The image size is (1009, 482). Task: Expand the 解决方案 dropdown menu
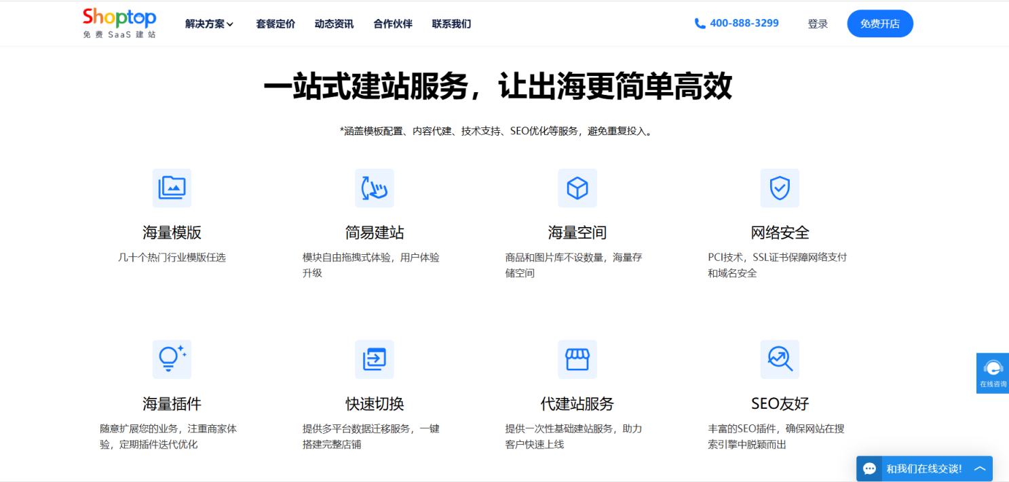click(209, 24)
